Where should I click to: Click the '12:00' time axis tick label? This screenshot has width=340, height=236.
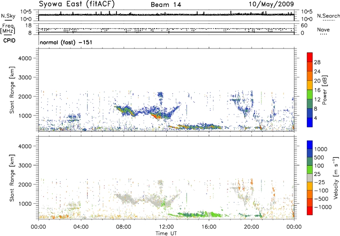click(x=166, y=227)
